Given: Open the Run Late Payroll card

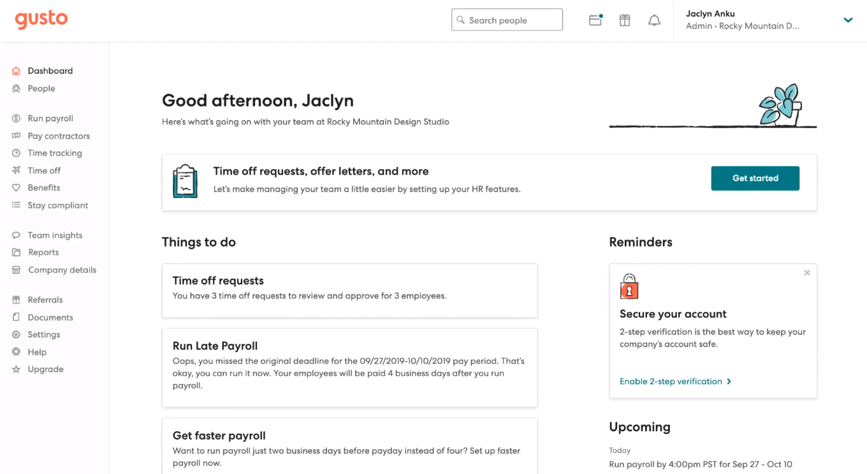Looking at the screenshot, I should 349,368.
